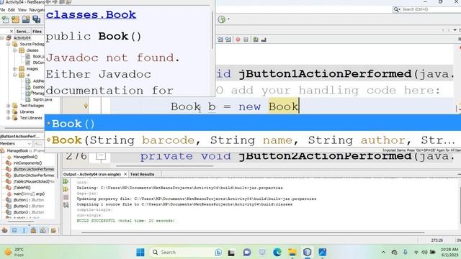Choose the Book() no-argument constructor suggestion
The image size is (461, 259).
pos(253,123)
